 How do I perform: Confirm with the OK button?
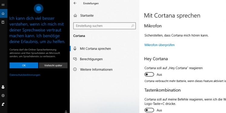[x=24, y=65]
